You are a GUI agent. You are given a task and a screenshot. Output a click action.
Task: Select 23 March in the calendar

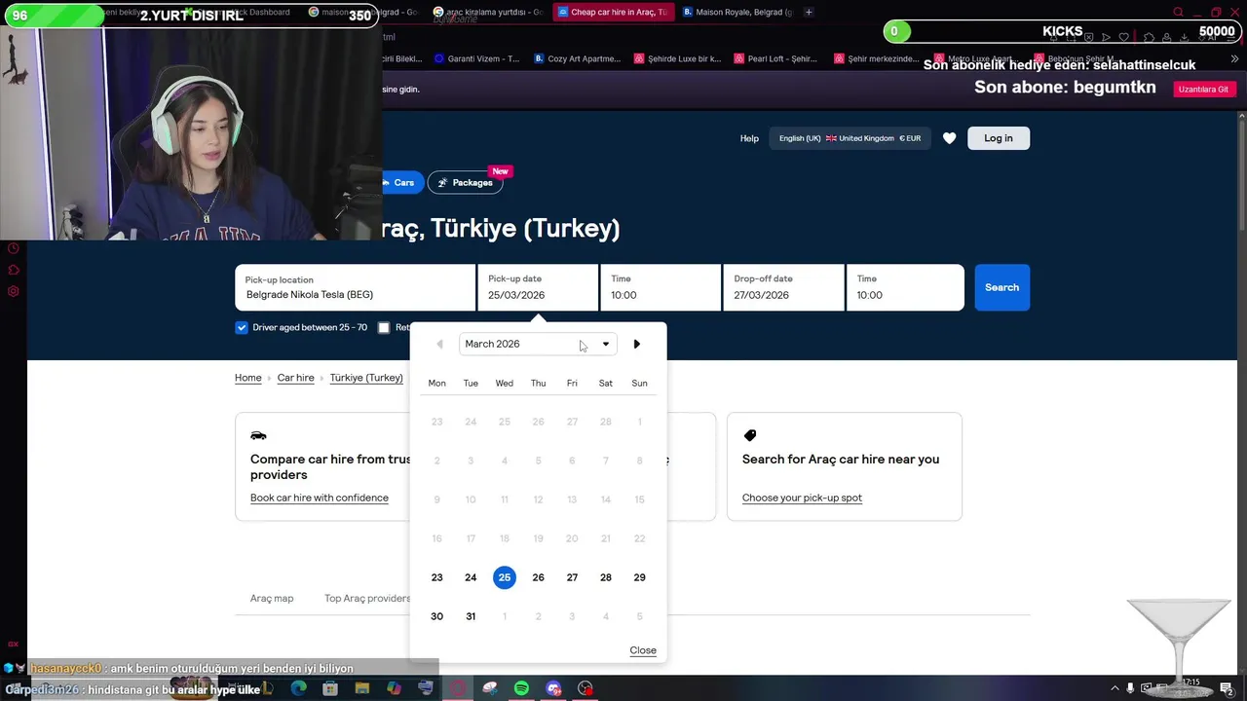click(x=436, y=577)
